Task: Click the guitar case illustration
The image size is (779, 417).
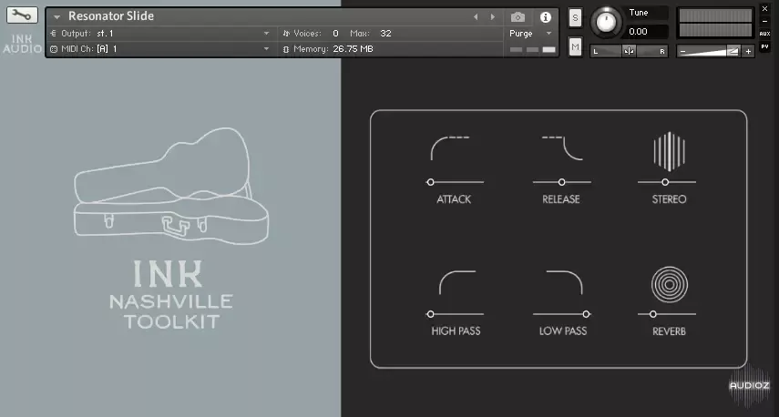Action: point(171,188)
